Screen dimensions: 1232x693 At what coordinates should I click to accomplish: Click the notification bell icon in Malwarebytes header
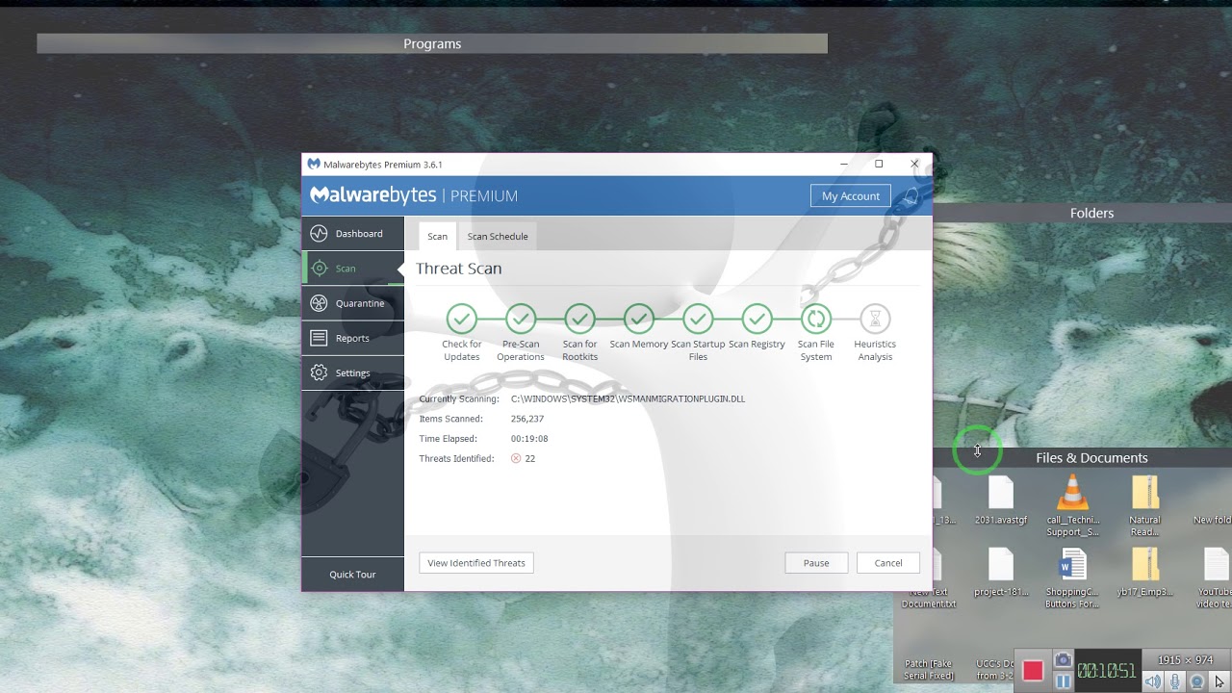[911, 196]
